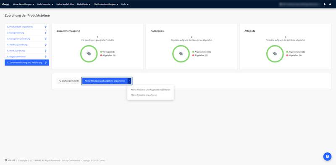Open the blue help question mark button
The image size is (336, 165).
click(327, 157)
